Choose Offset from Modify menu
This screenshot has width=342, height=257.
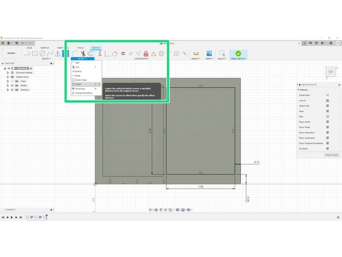[x=86, y=85]
